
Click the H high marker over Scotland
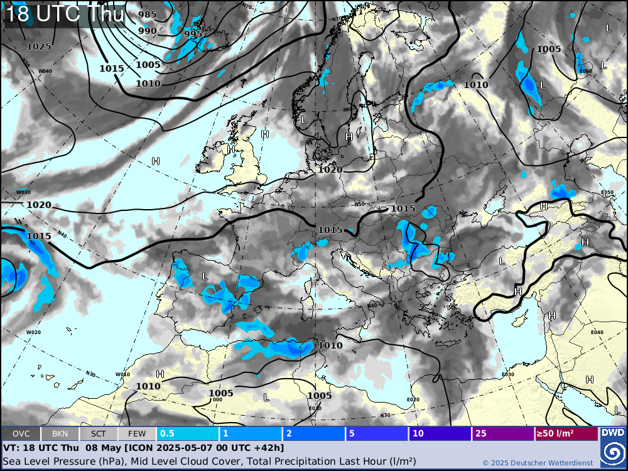coord(230,149)
